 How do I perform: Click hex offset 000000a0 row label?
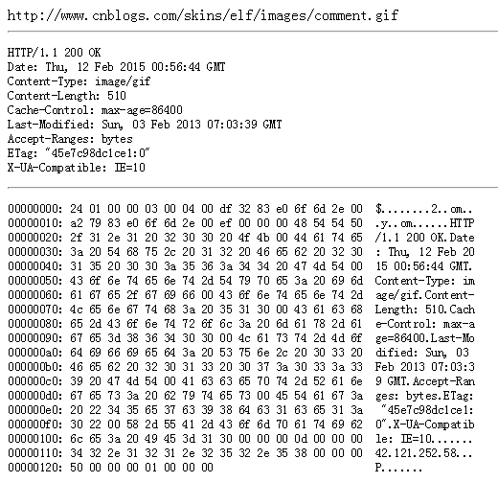tap(35, 353)
